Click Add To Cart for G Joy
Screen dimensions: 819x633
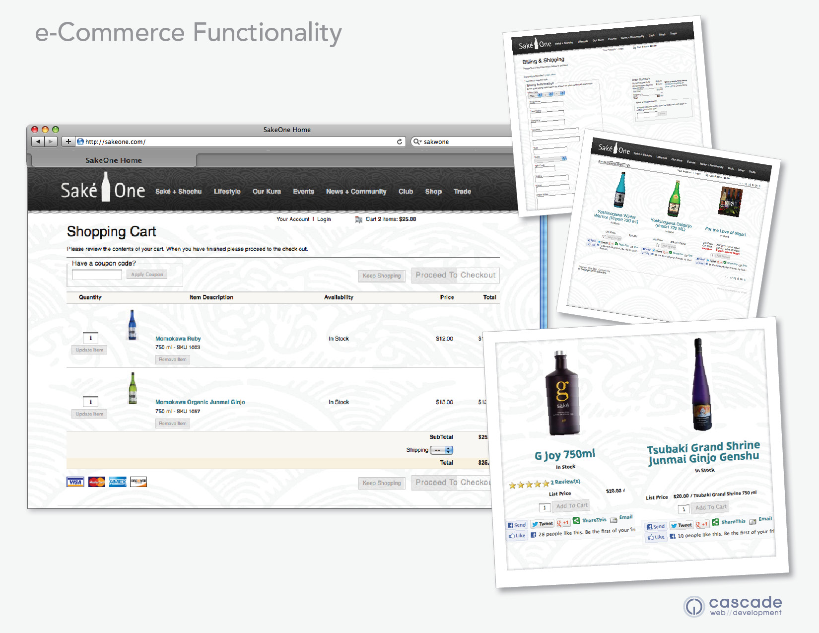click(571, 506)
